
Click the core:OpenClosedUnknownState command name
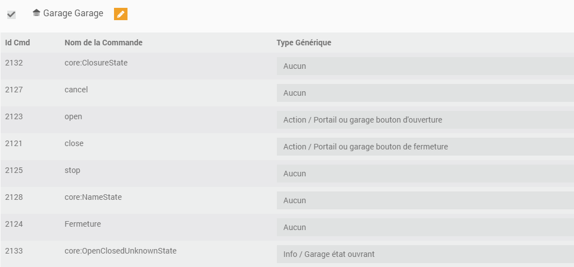click(120, 251)
